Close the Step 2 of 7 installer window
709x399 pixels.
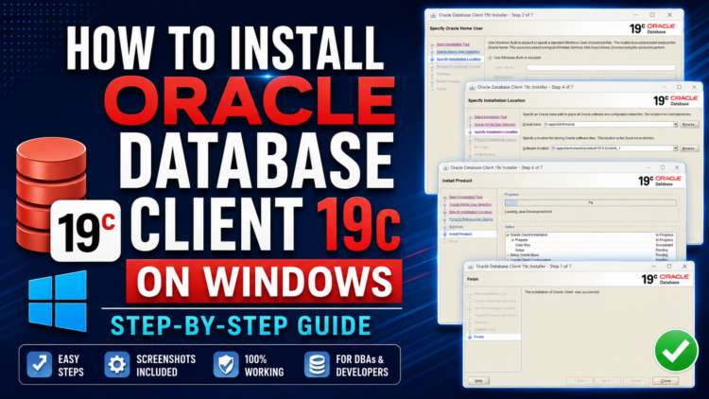pyautogui.click(x=669, y=15)
